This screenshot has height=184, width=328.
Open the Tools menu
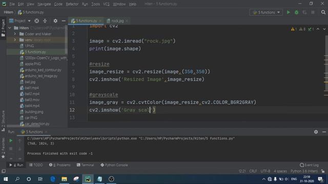(x=95, y=4)
